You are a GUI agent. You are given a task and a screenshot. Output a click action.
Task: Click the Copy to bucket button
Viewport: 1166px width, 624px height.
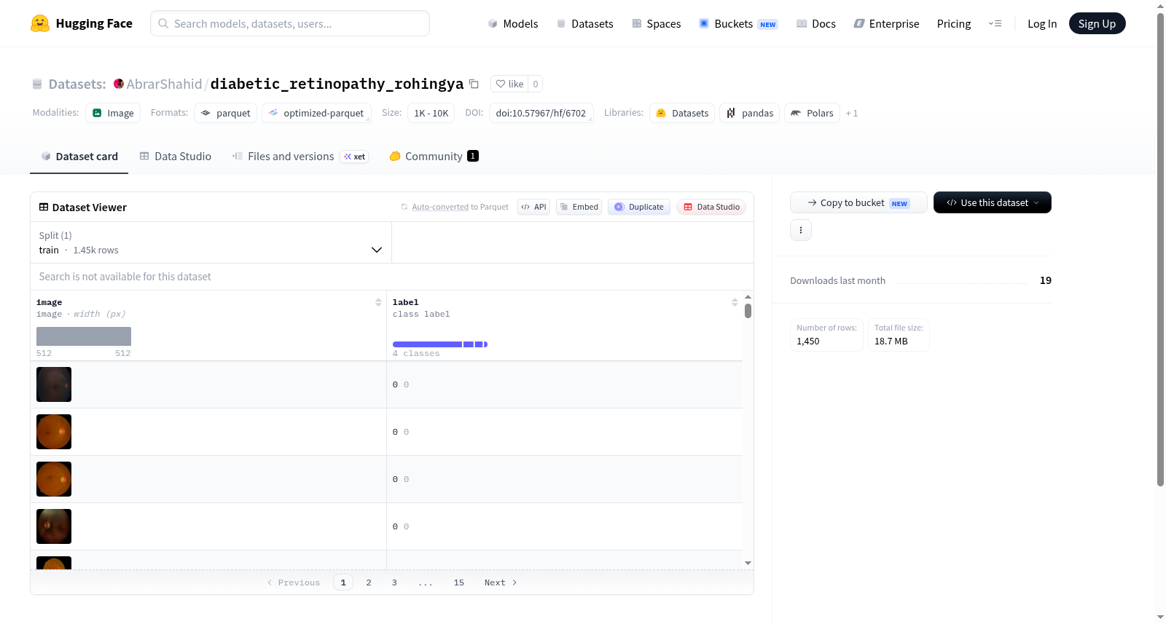pos(858,202)
